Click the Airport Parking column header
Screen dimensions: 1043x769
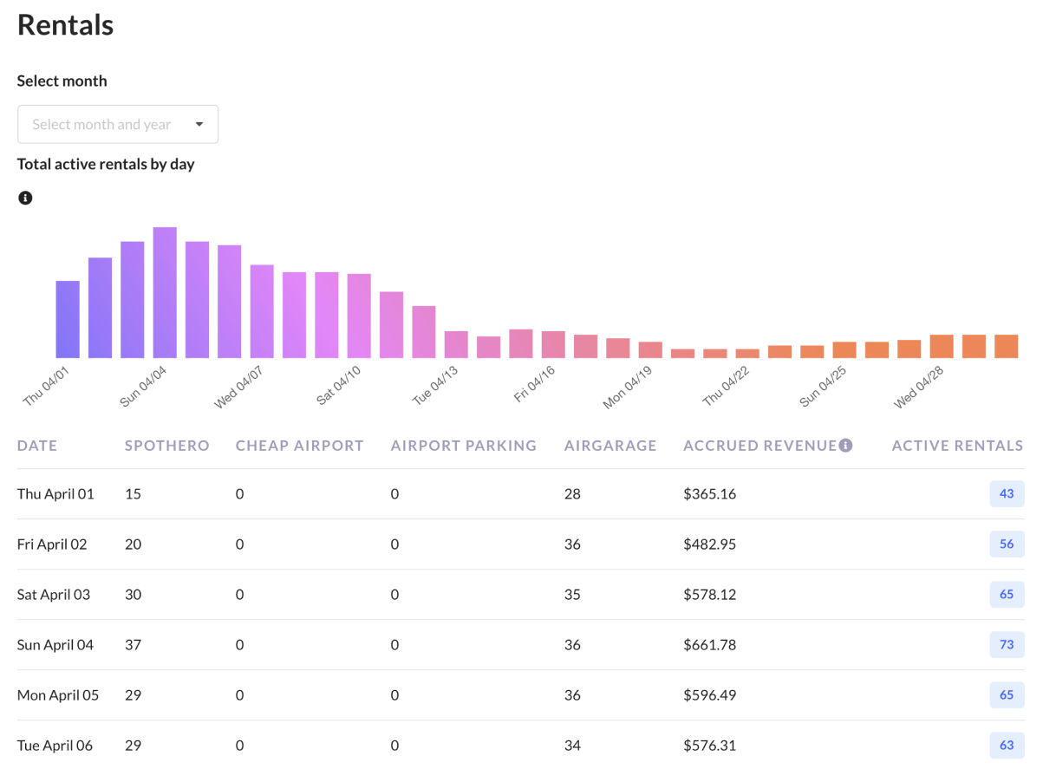(x=463, y=446)
